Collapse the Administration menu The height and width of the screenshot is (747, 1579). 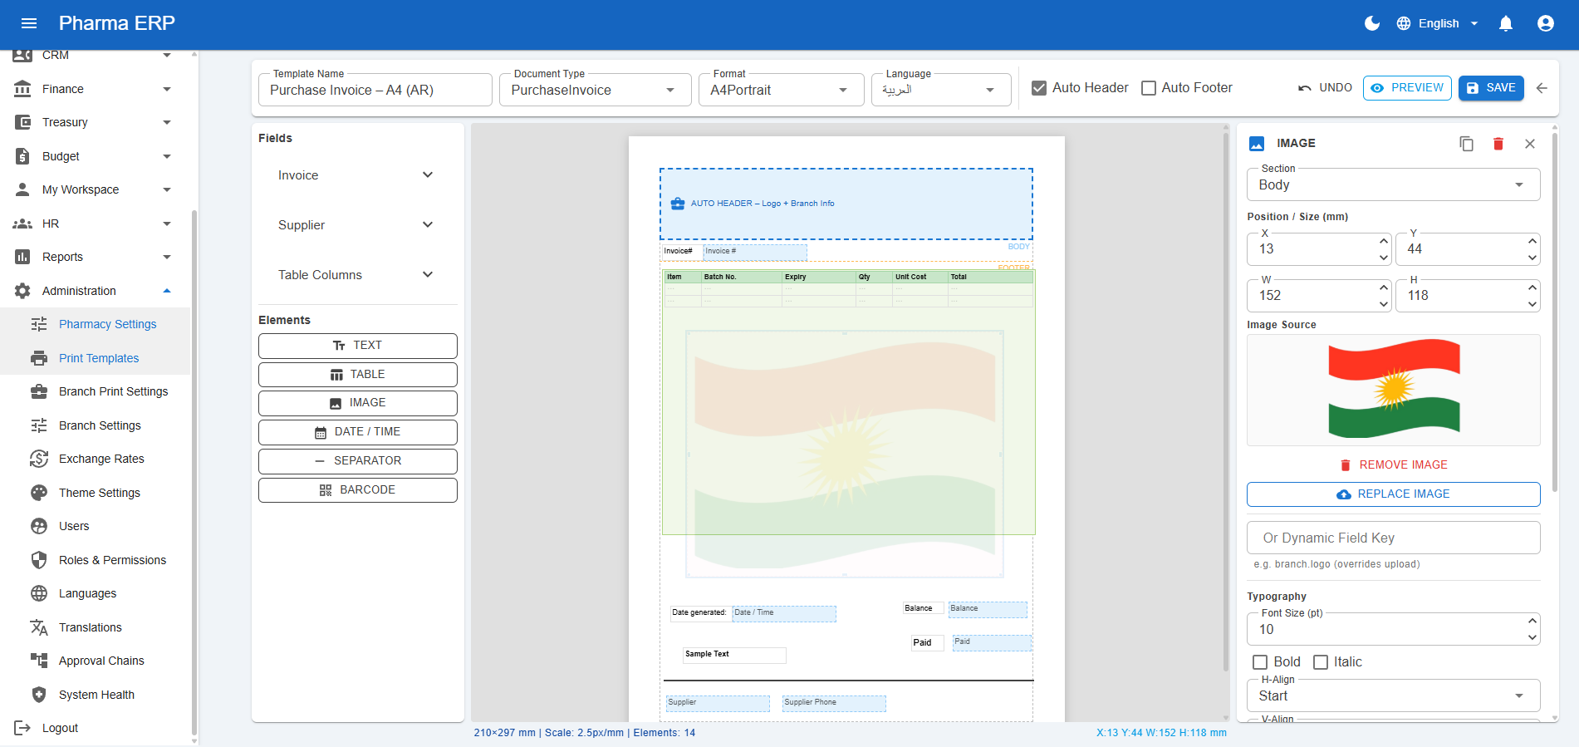pyautogui.click(x=95, y=291)
